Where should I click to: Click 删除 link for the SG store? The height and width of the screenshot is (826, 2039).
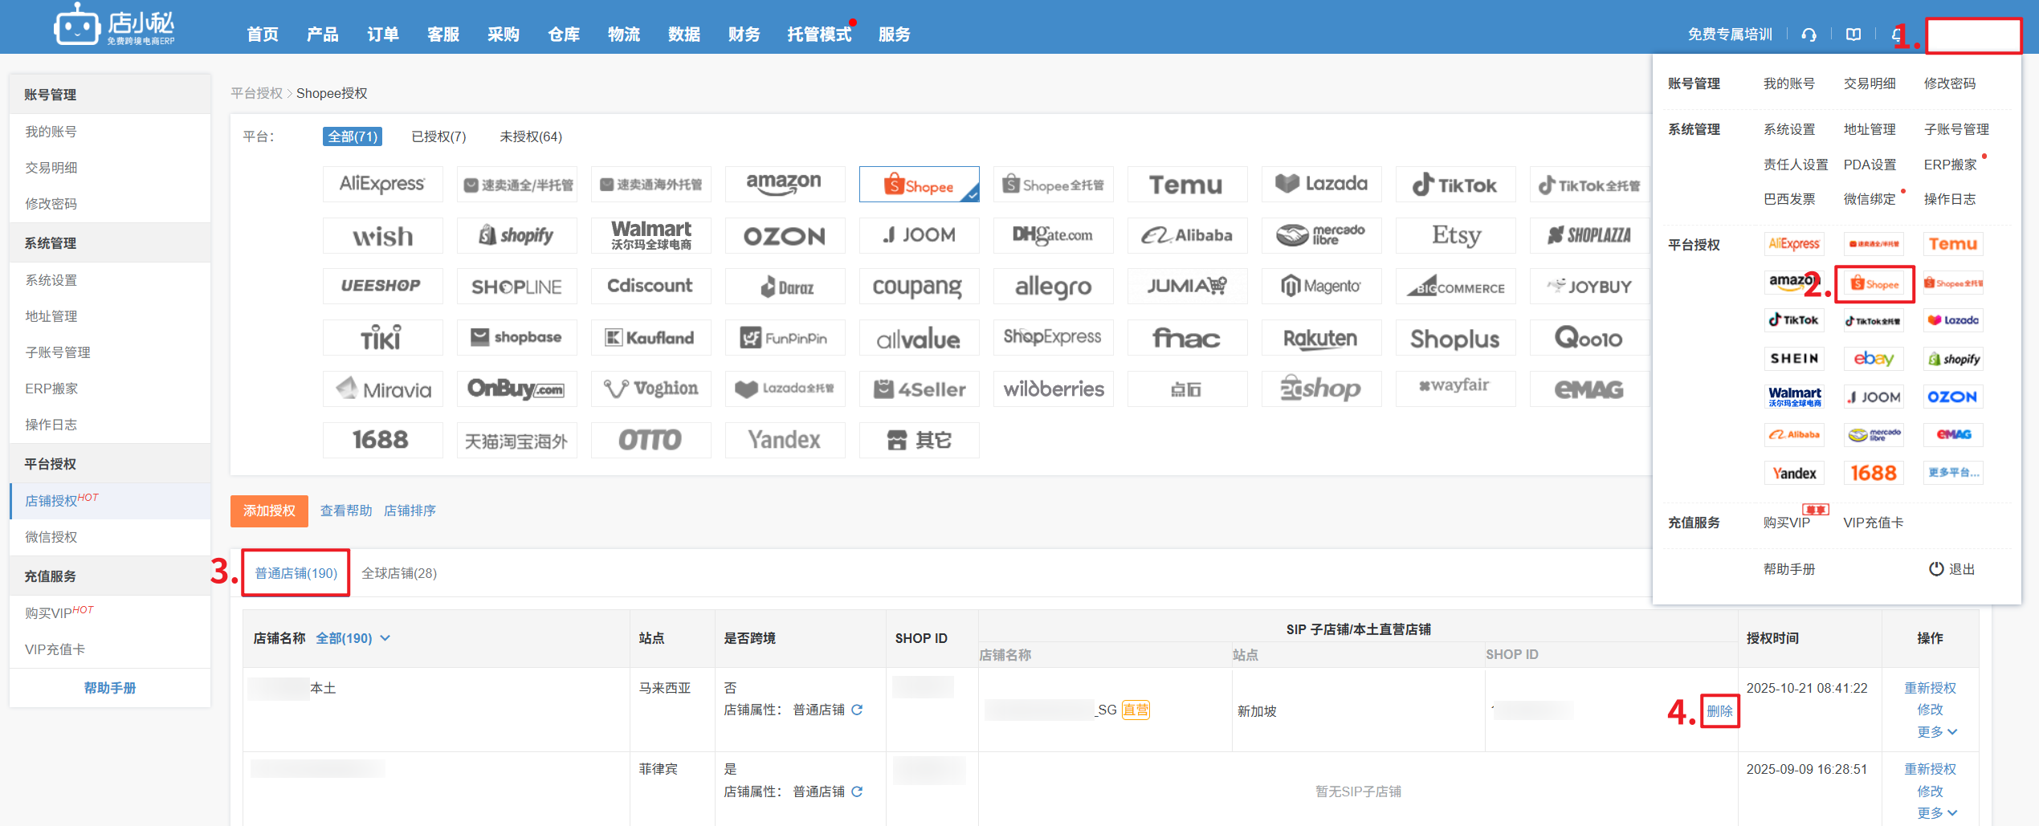click(1719, 711)
